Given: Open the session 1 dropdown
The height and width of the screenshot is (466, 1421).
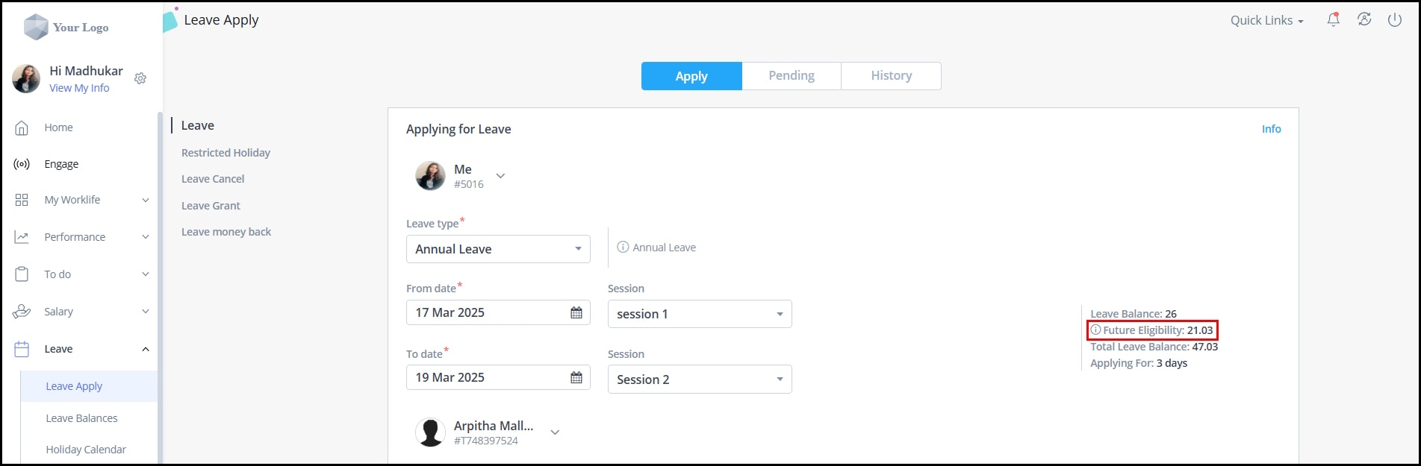Looking at the screenshot, I should click(x=700, y=314).
